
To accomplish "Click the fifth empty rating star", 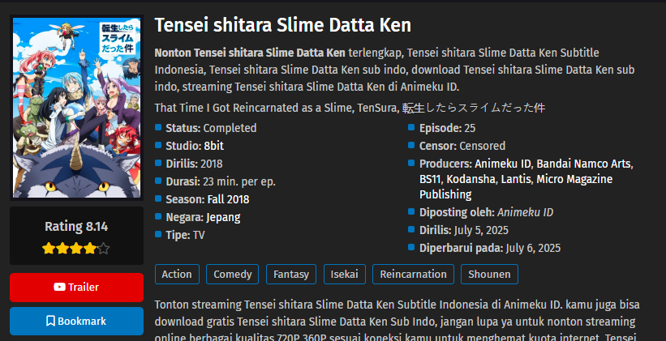I will coord(103,249).
